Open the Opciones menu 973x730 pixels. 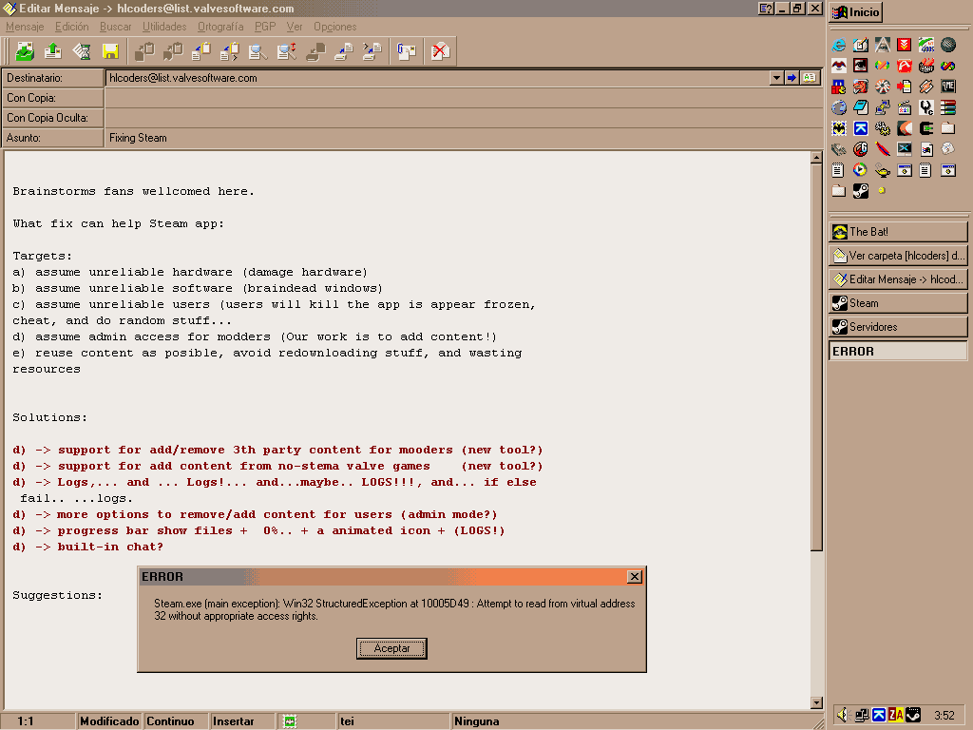tap(335, 27)
